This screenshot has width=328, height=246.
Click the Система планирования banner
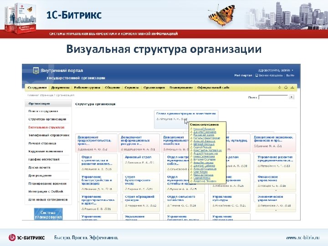click(x=48, y=214)
